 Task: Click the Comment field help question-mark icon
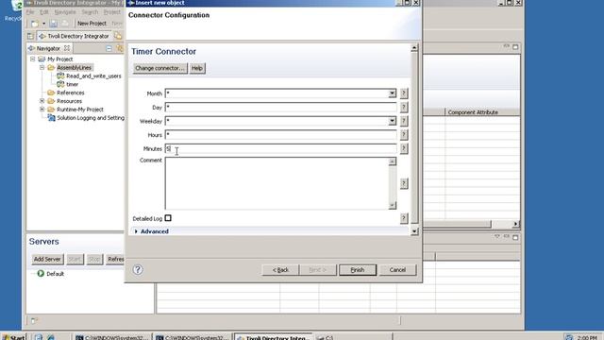pos(403,183)
